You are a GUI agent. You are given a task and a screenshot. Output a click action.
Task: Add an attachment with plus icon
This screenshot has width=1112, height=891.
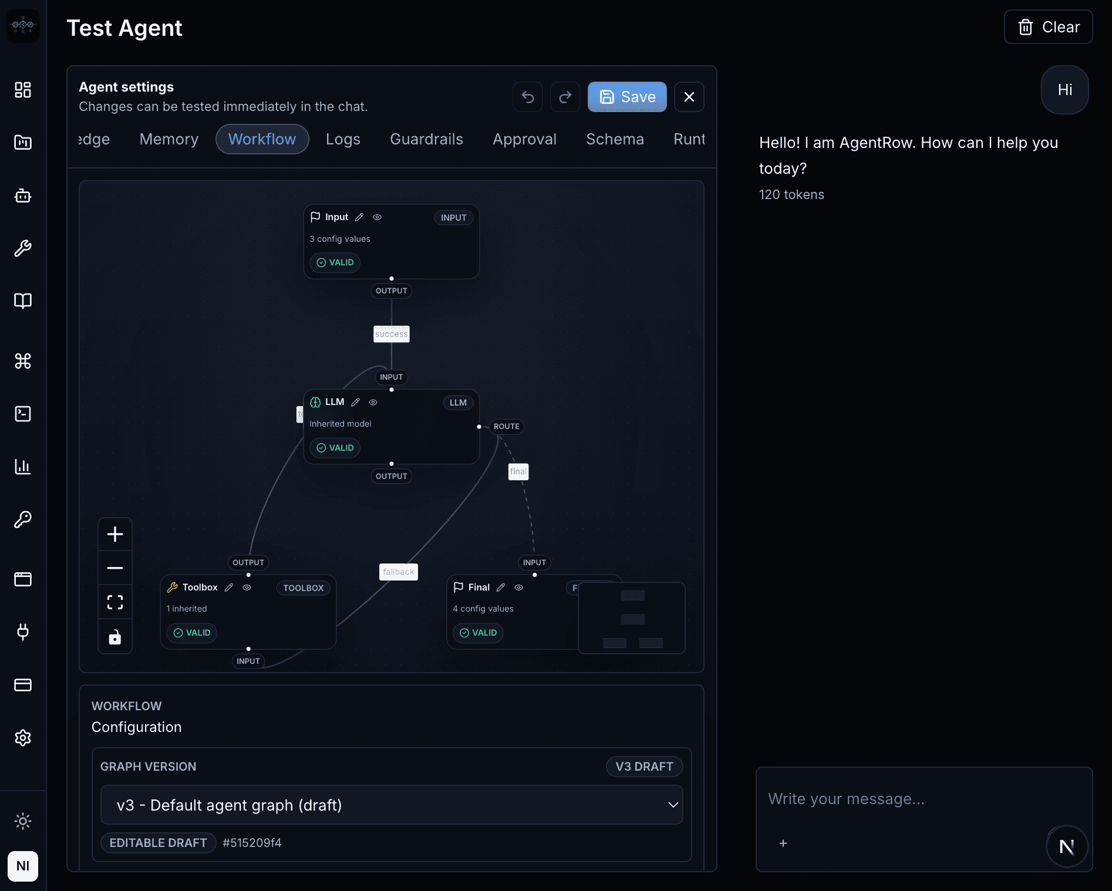click(783, 843)
